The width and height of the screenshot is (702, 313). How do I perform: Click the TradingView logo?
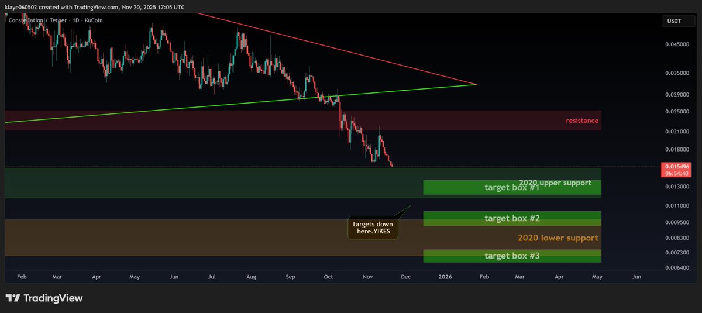pyautogui.click(x=44, y=298)
